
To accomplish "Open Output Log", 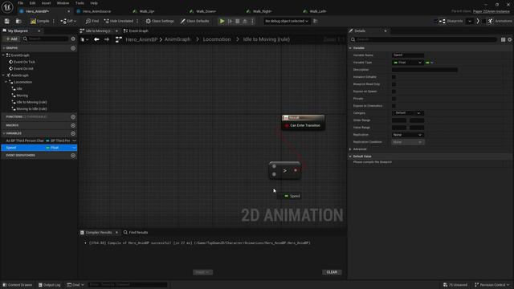I will coord(50,285).
